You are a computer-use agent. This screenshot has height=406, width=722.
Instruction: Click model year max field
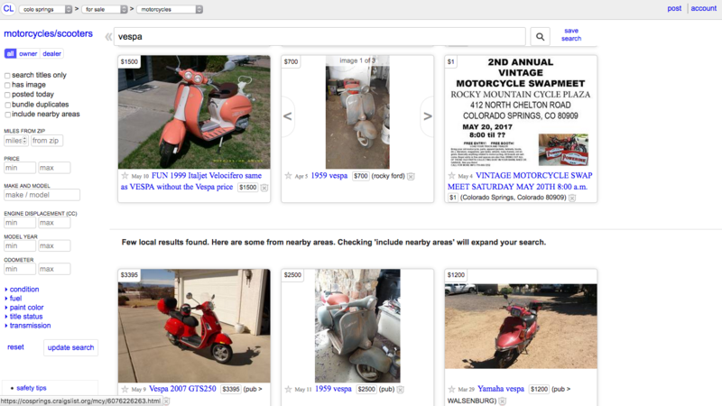[54, 245]
